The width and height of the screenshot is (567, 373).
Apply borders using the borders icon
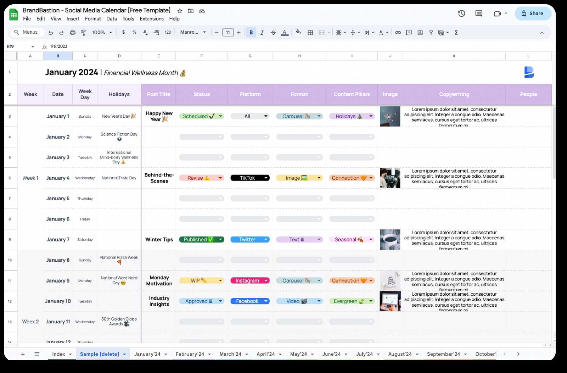310,32
